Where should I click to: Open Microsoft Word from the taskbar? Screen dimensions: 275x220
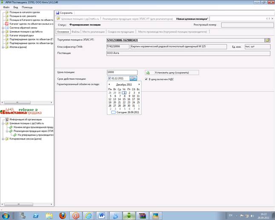102,216
